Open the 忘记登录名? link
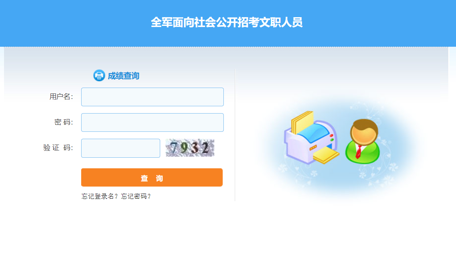This screenshot has width=456, height=272. pyautogui.click(x=101, y=196)
